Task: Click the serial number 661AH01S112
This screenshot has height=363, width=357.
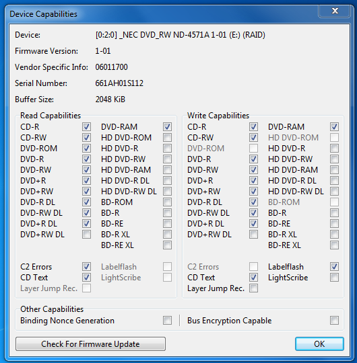Action: 119,83
